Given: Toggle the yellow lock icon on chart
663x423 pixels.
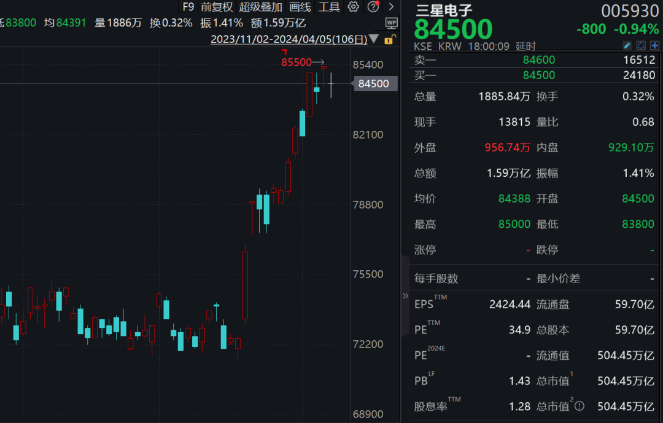Looking at the screenshot, I should [x=389, y=40].
